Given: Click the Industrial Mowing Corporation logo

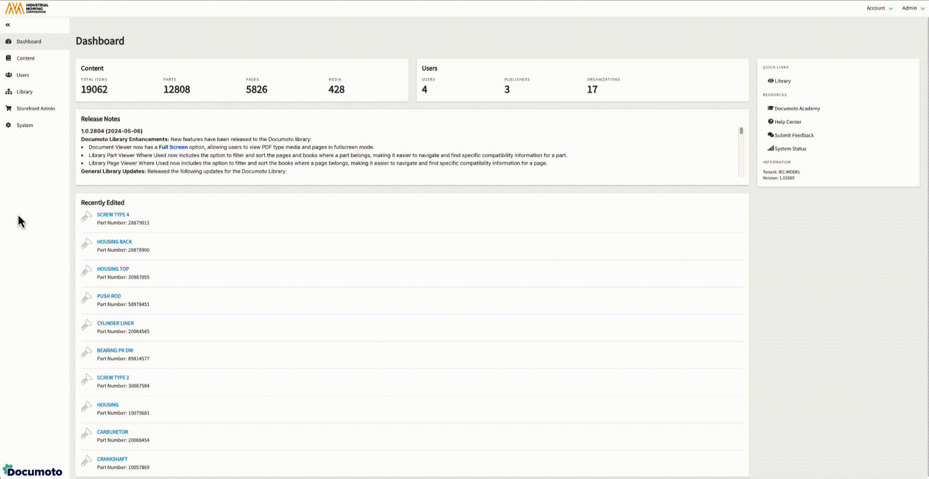Looking at the screenshot, I should 27,8.
